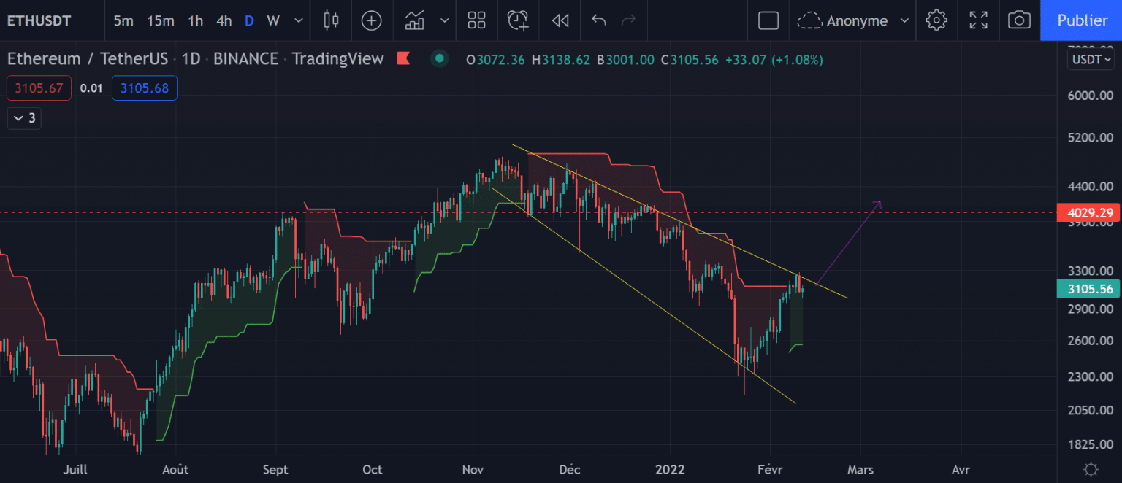Open the candlestick chart type menu
Viewport: 1122px width, 483px height.
331,20
